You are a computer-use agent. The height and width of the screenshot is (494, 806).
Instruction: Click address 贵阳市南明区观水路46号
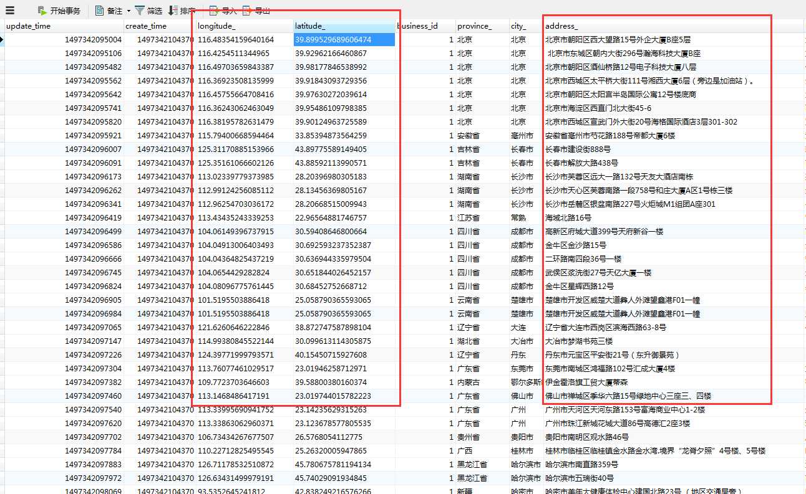coord(586,437)
